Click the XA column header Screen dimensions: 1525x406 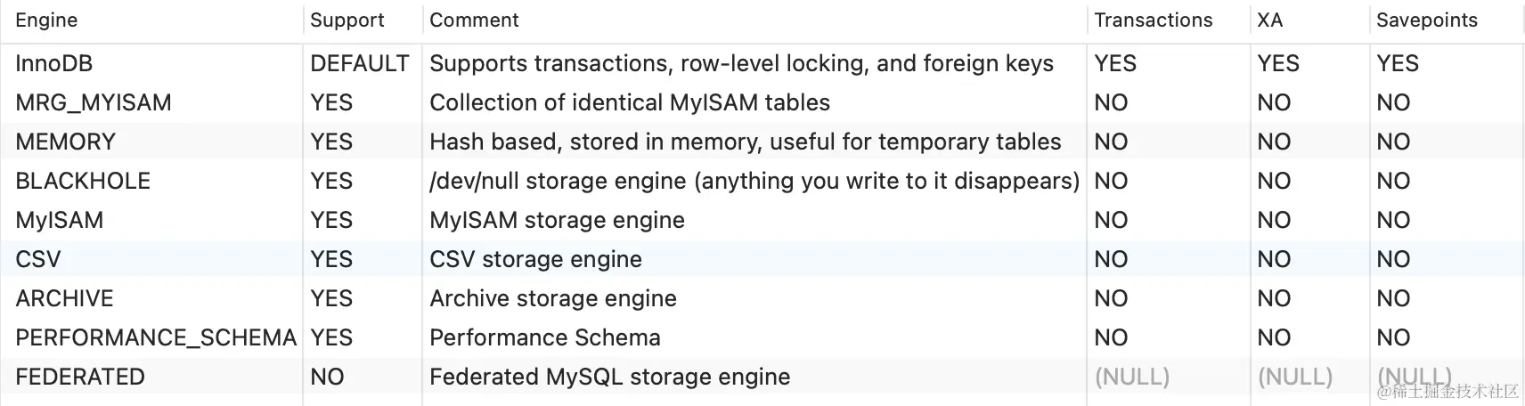pyautogui.click(x=1269, y=20)
